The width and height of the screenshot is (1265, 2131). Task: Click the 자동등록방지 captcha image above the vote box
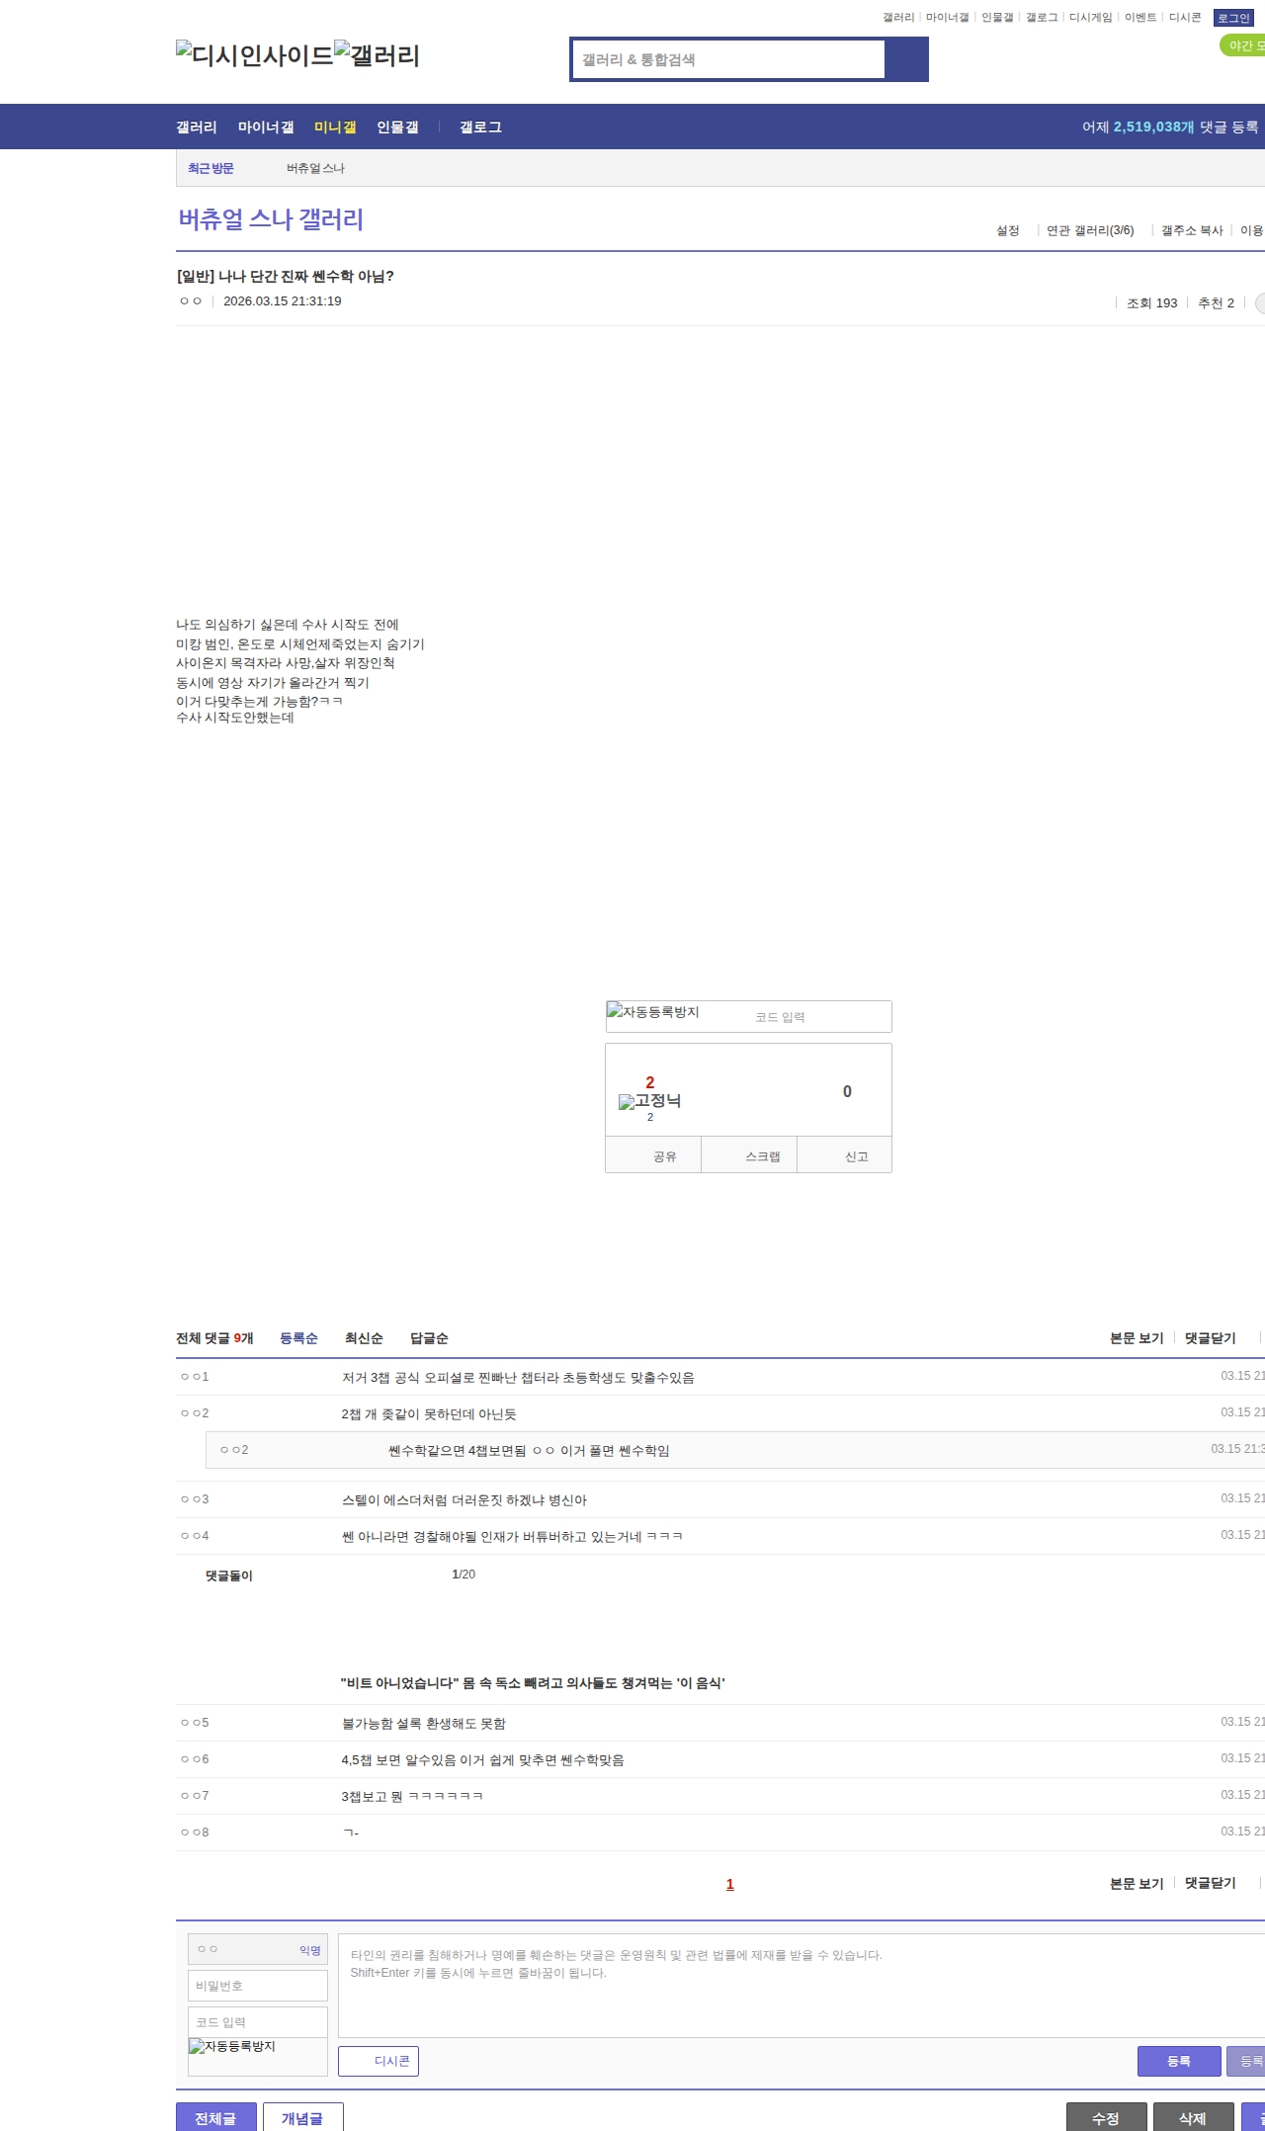[x=653, y=1013]
